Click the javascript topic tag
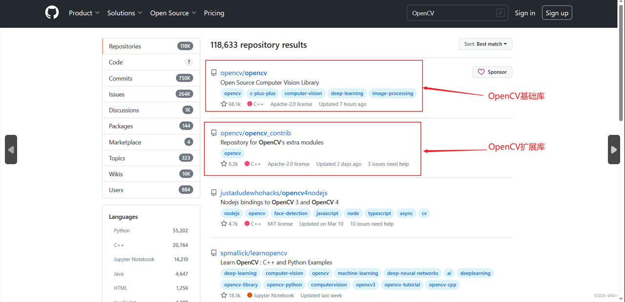Image resolution: width=625 pixels, height=302 pixels. click(x=327, y=214)
